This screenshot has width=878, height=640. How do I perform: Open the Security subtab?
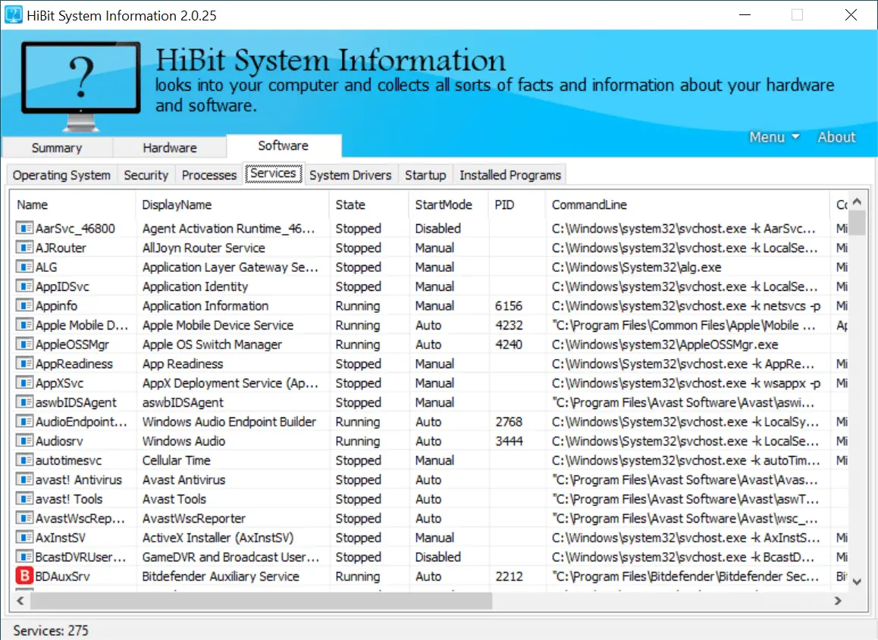point(146,175)
